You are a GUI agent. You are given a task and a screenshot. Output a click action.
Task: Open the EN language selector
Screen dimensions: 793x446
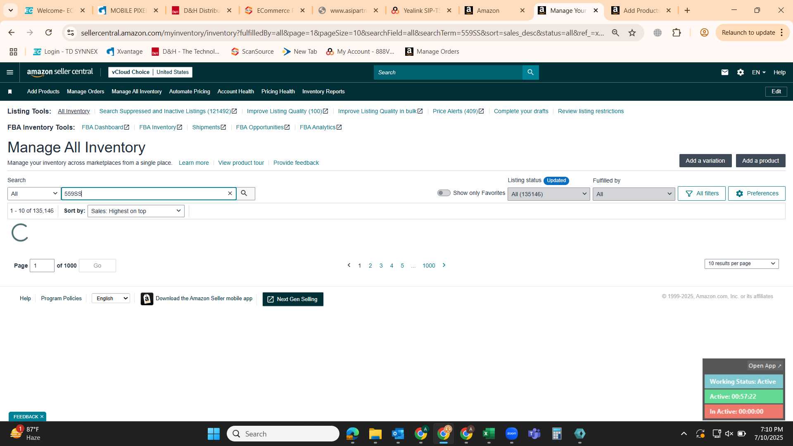point(759,72)
